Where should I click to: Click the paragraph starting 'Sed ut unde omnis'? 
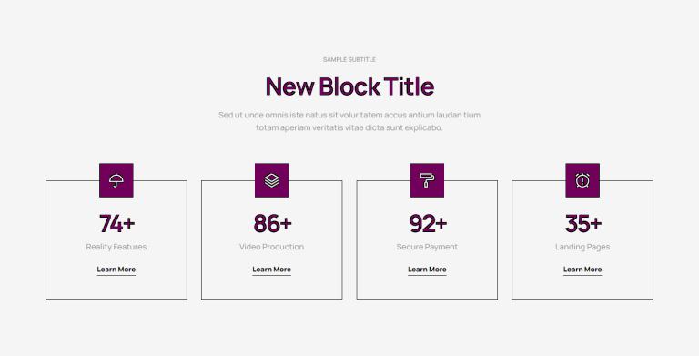click(x=349, y=121)
